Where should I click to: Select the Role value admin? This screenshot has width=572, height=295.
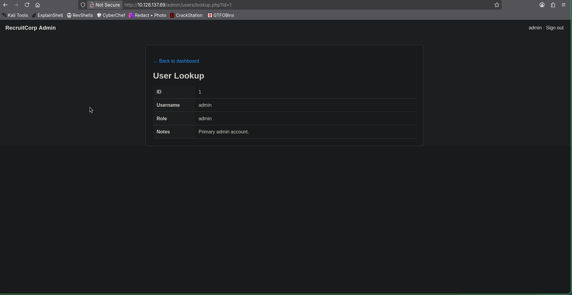click(205, 119)
